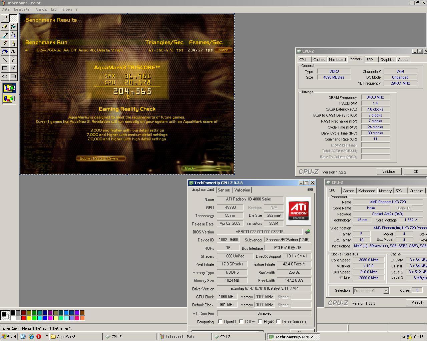Screen dimensions: 427x341
Task: Click the Show Desktop quick launch icon
Action: click(23, 337)
